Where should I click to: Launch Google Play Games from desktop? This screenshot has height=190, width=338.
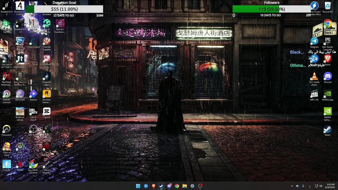(x=7, y=26)
